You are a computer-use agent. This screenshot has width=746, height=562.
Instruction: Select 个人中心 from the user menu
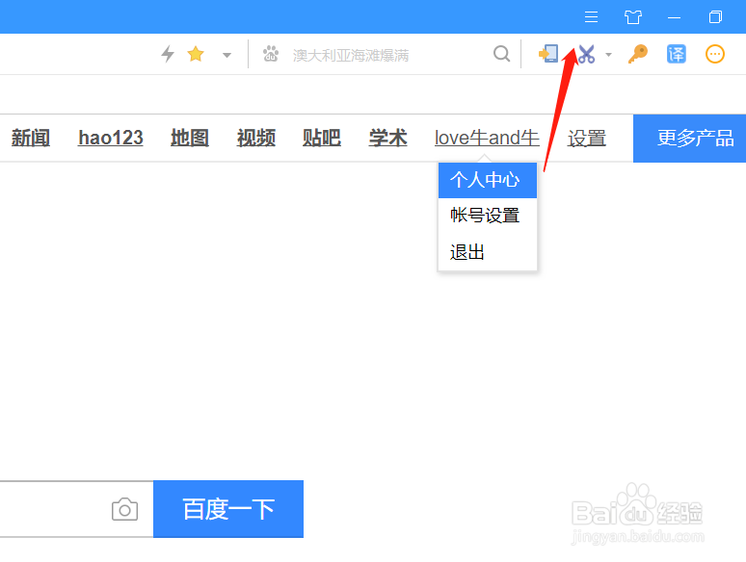tap(488, 180)
